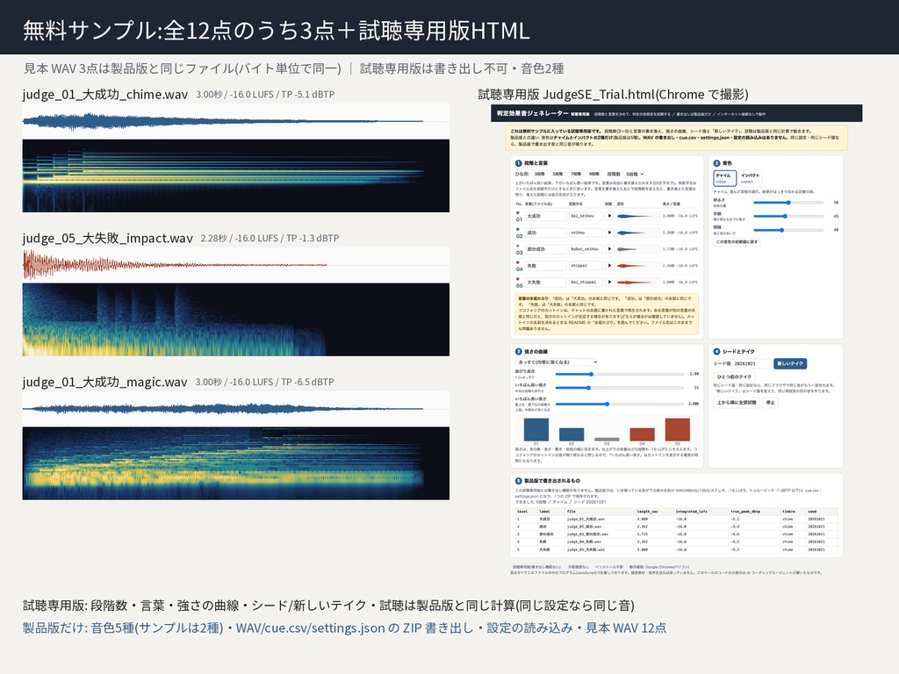Open the 段階数 dropdown
The image size is (899, 674).
(x=634, y=174)
